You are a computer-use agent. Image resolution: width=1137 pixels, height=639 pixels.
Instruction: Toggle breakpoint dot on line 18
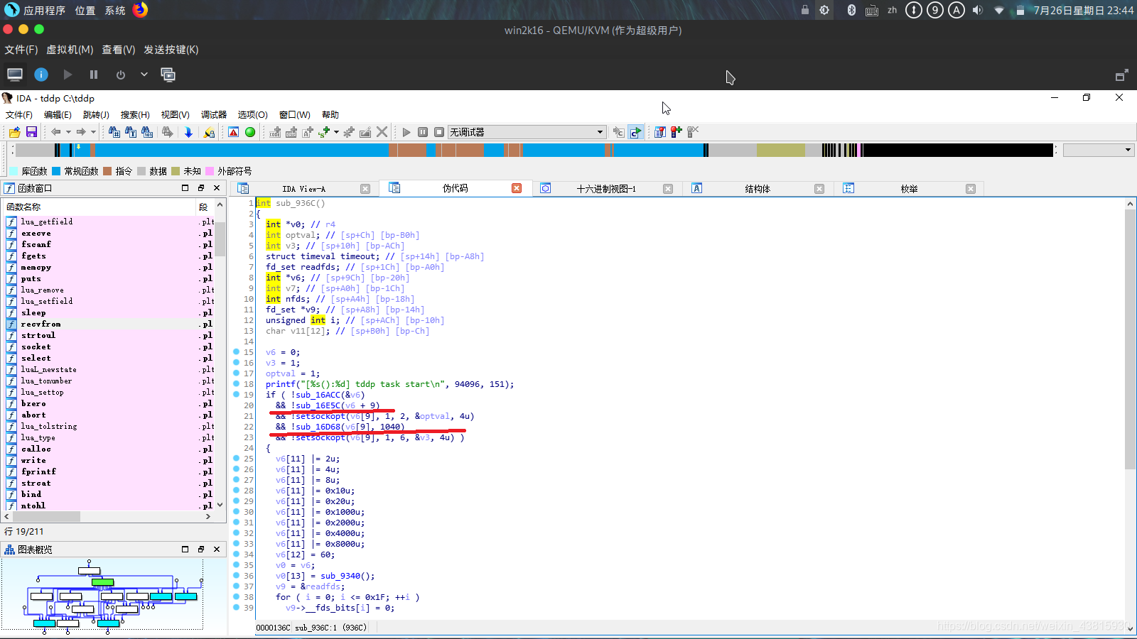pos(236,383)
